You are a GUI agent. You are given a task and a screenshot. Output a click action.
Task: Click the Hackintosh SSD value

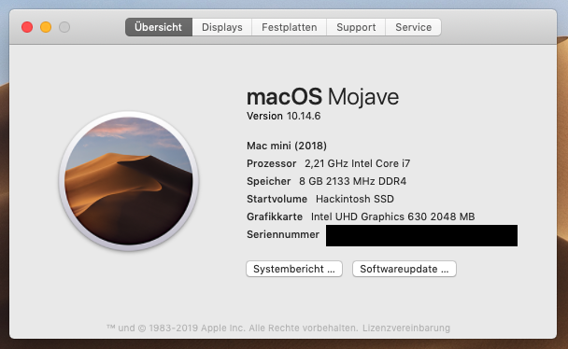click(355, 199)
